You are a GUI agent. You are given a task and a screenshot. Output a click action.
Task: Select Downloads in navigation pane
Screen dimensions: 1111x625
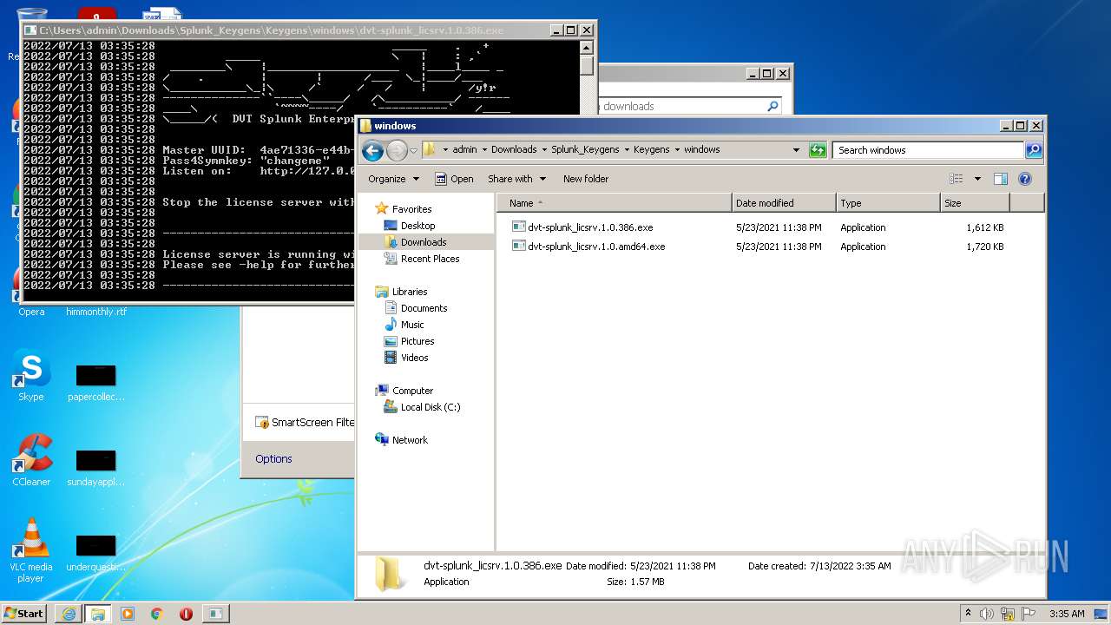click(x=424, y=242)
